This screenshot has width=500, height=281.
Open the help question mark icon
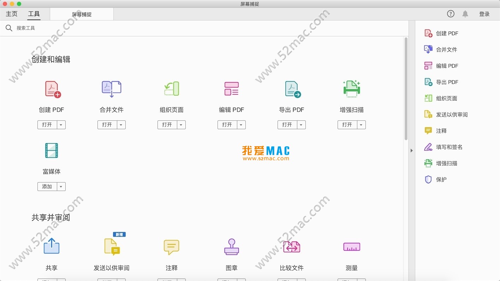click(x=451, y=14)
